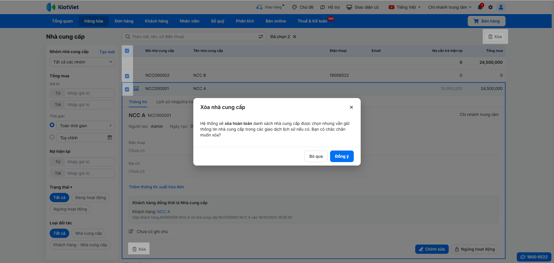Screen dimensions: 554x263
Task: Click the NCC000002 supplier code
Action: tap(157, 75)
